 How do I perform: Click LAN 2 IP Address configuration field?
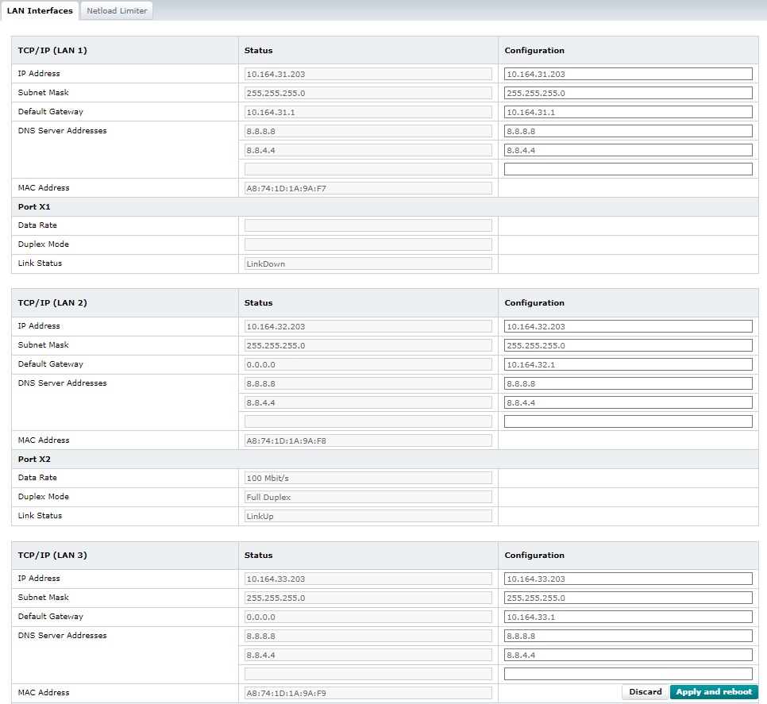[627, 326]
